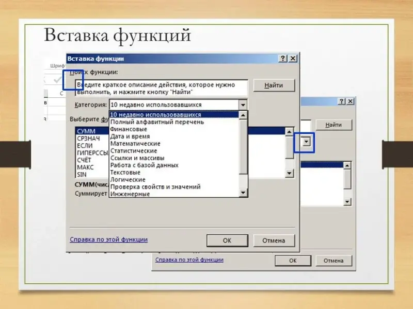
Task: Select Дата и время category
Action: coord(130,136)
